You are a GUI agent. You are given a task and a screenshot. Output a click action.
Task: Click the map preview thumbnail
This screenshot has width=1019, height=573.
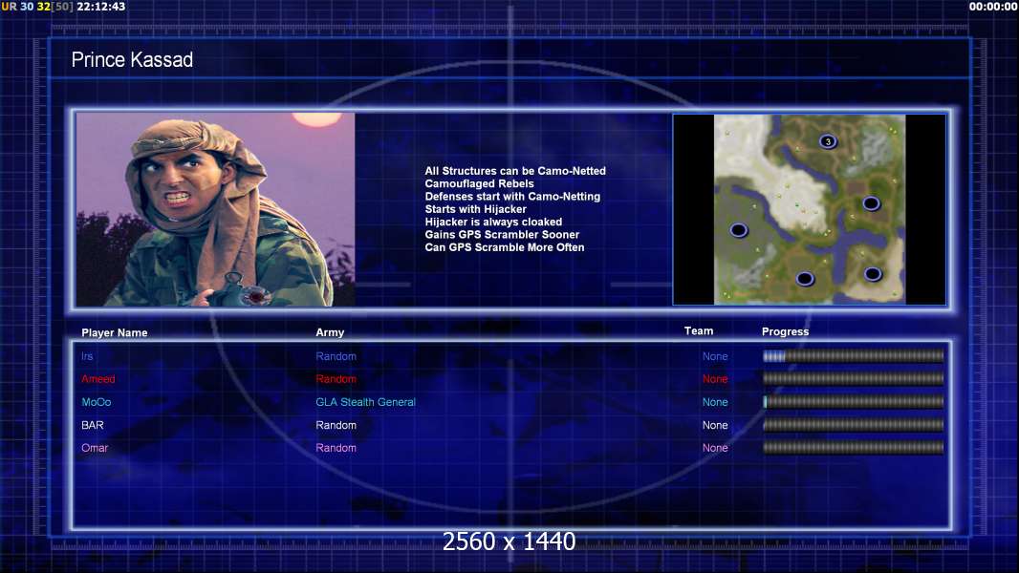click(809, 209)
